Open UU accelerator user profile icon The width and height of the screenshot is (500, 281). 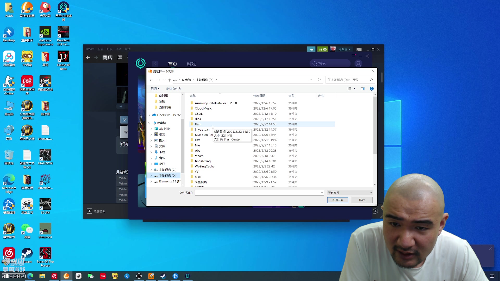[359, 64]
